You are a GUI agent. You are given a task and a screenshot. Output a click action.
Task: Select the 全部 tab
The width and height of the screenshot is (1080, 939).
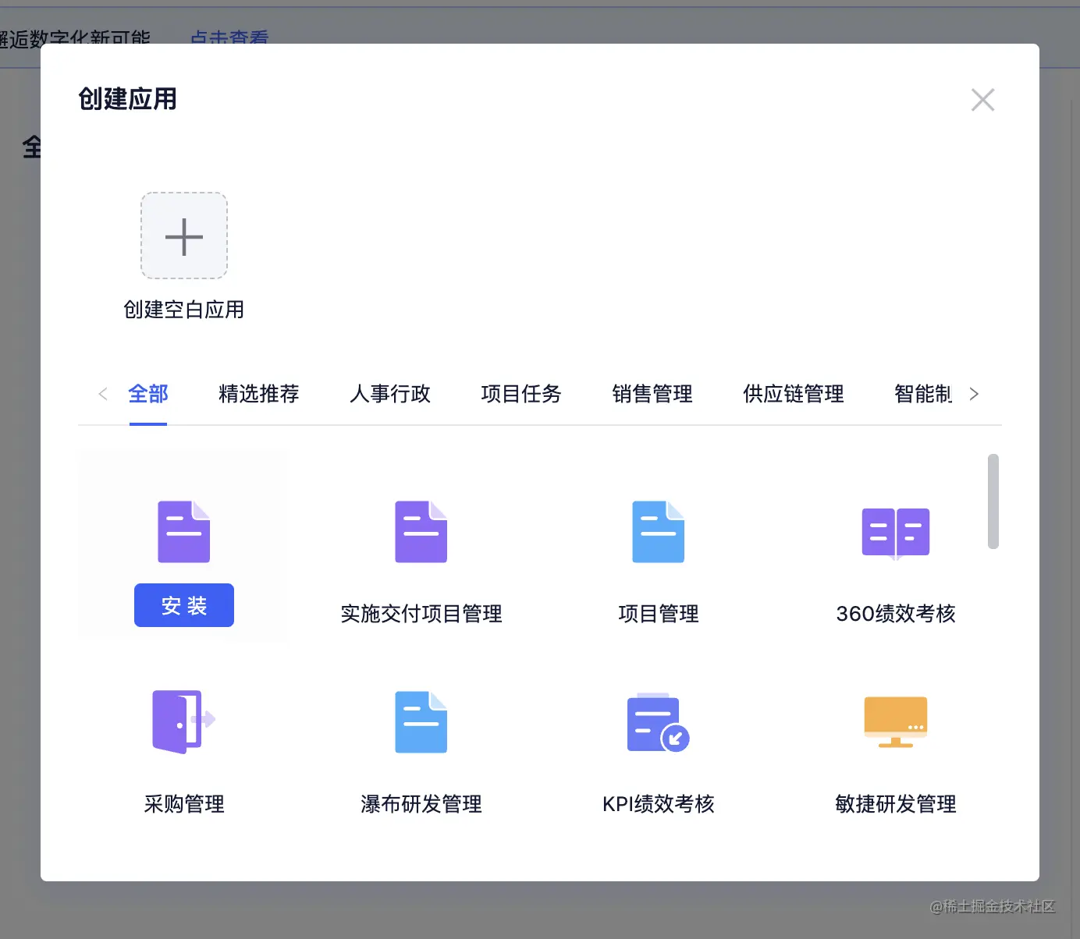point(148,394)
